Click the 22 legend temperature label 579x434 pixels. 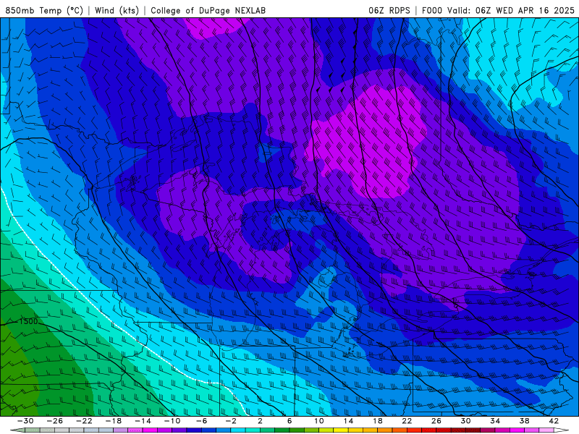[x=407, y=421]
